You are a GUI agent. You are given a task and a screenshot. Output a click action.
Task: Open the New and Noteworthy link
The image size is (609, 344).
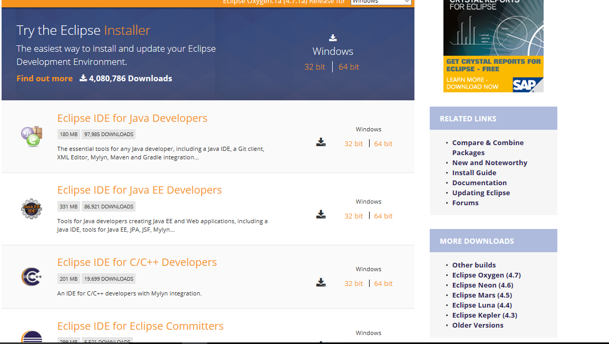click(490, 163)
